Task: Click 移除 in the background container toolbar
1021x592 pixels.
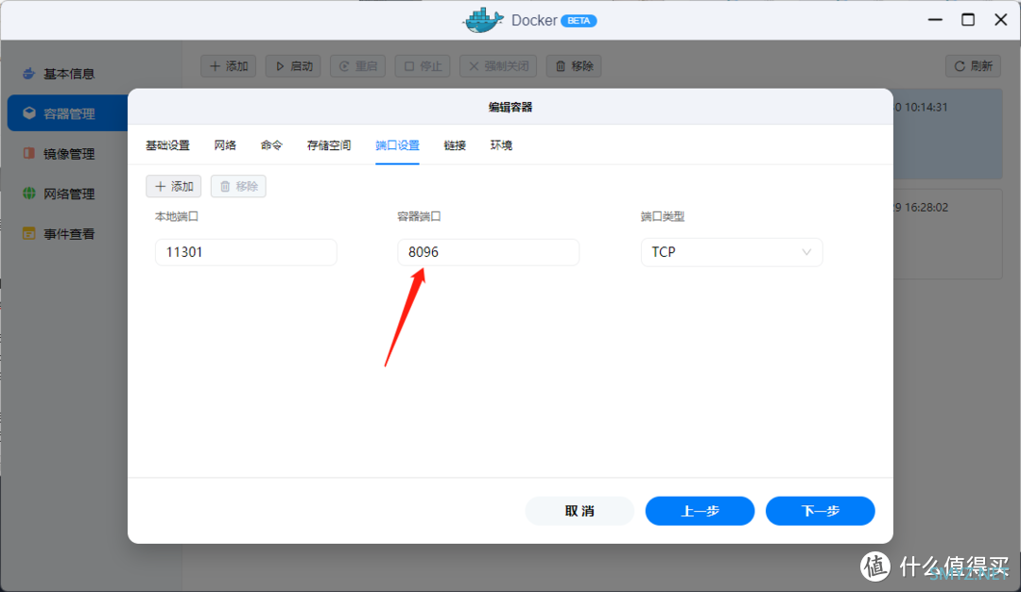Action: tap(574, 66)
